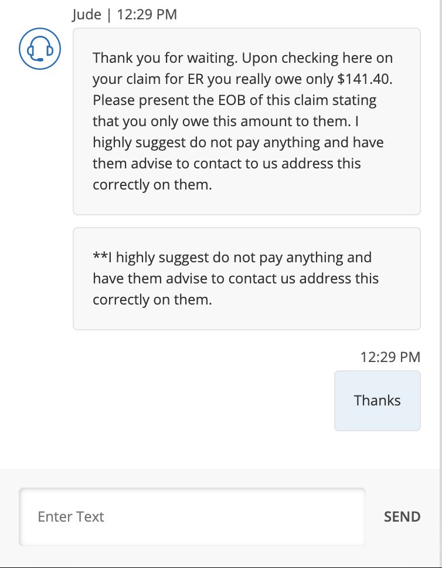Select the "Thanks" message bubble
This screenshot has width=442, height=568.
tap(378, 401)
